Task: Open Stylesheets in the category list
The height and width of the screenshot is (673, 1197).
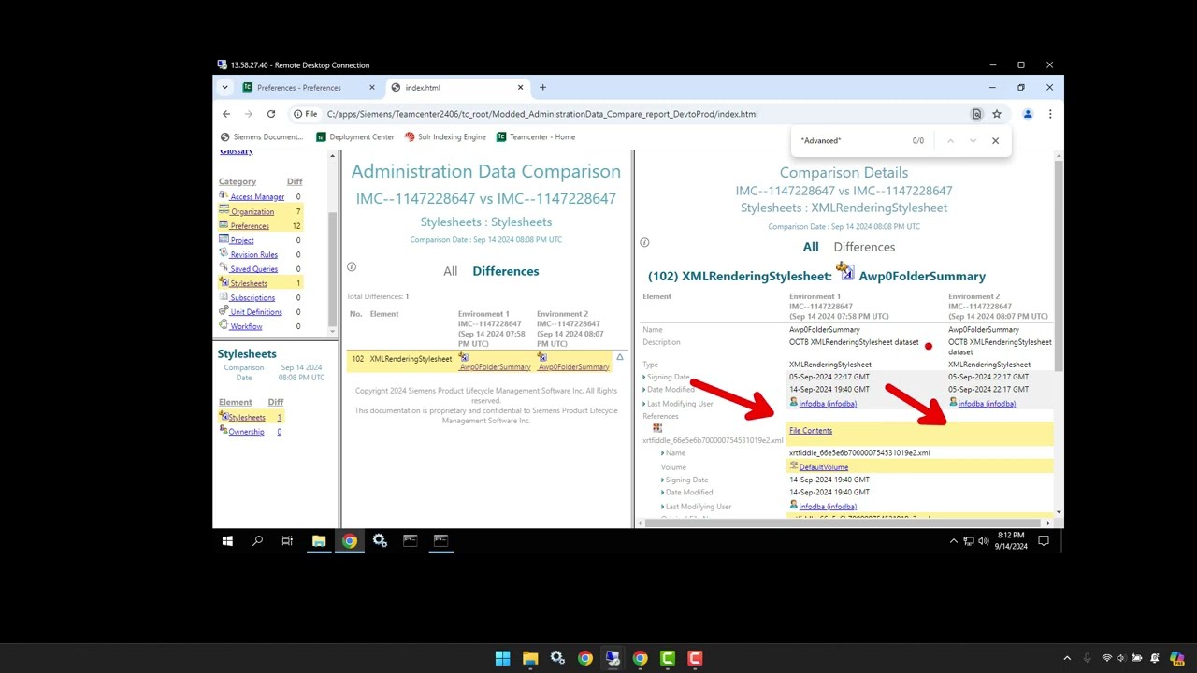Action: [249, 283]
